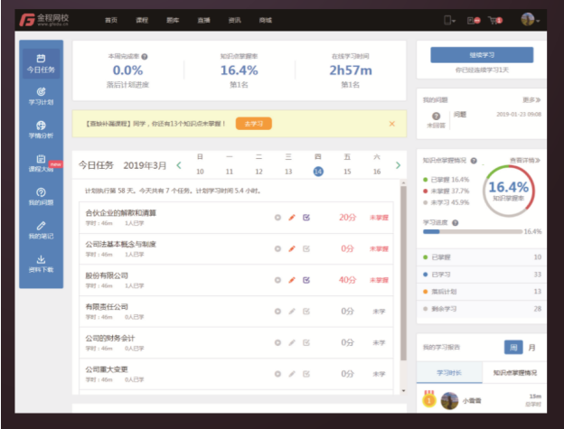Open the 课程 menu in top navigation
The image size is (564, 429).
coord(143,19)
